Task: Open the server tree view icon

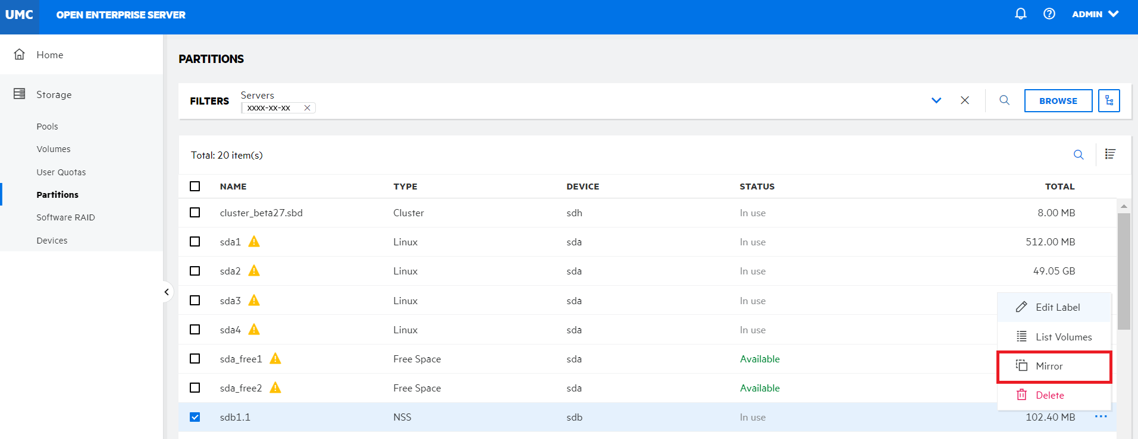Action: pyautogui.click(x=1109, y=101)
